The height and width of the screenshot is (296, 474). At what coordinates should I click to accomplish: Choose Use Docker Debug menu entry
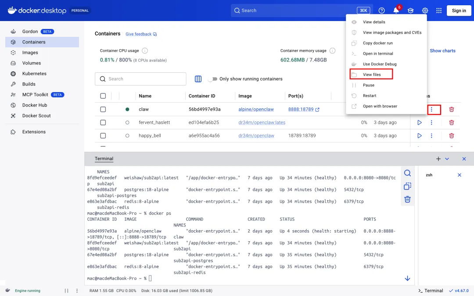(x=386, y=64)
